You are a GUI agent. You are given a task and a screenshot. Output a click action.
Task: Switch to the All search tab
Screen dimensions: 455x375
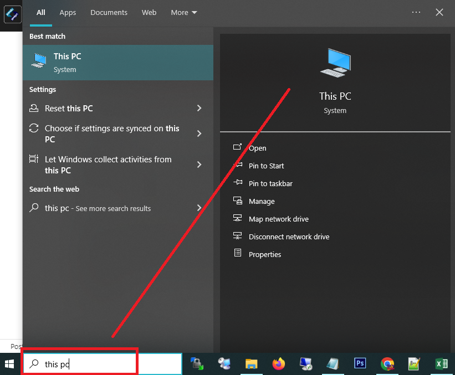[x=41, y=13]
